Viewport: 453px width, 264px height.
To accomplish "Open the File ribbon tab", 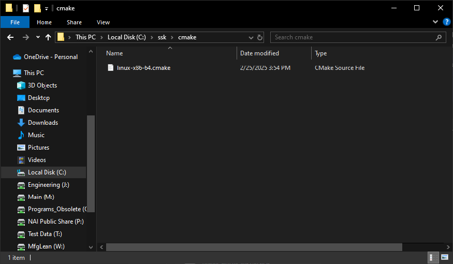I will click(15, 22).
